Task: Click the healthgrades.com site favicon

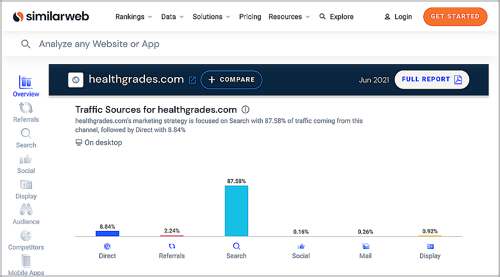Action: point(75,80)
